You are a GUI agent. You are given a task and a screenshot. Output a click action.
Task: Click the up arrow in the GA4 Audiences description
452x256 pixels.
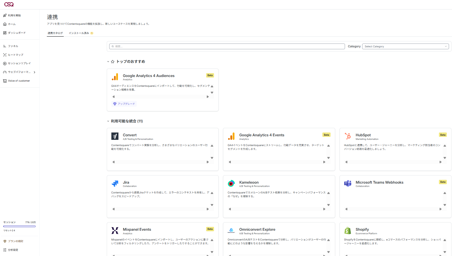pyautogui.click(x=212, y=87)
